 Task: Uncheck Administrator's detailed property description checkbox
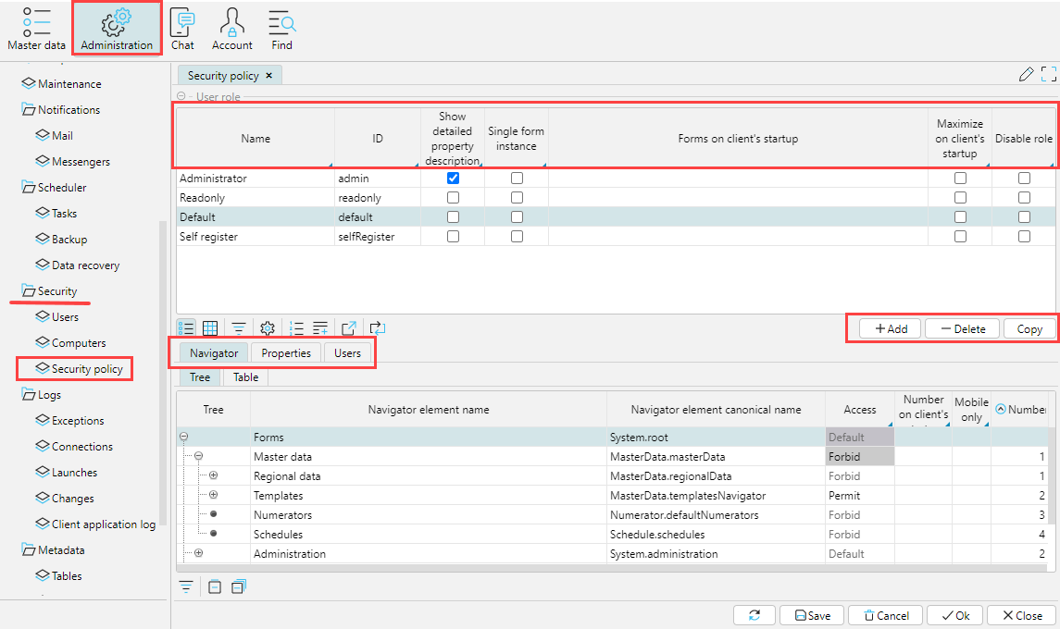coord(453,178)
